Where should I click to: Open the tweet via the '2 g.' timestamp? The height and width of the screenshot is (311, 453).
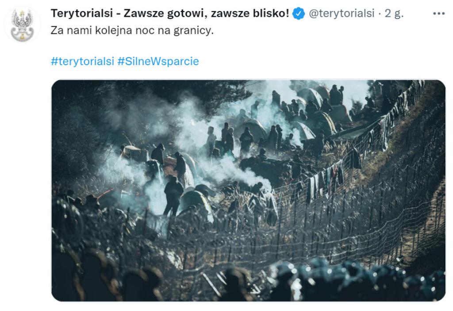click(394, 14)
